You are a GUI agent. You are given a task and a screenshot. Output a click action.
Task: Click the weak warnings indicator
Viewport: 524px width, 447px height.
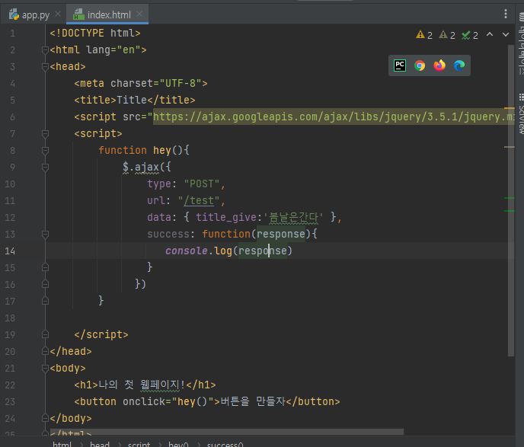447,35
